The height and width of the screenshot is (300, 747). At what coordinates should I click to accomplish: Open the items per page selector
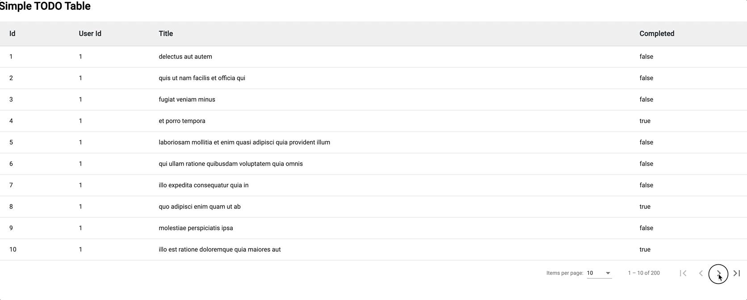pos(598,273)
